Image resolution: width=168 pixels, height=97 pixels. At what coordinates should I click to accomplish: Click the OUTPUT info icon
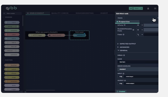(x=125, y=80)
